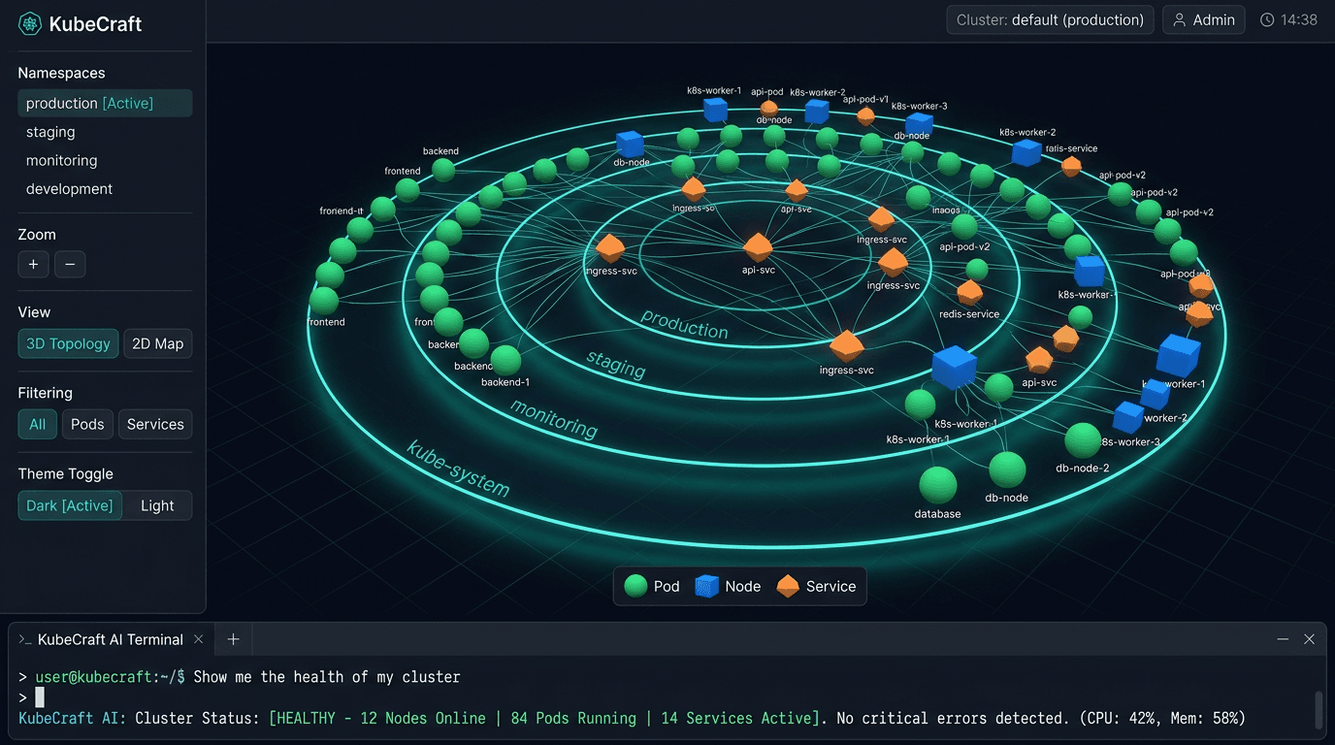
Task: Click the KubeCraft helm logo icon
Action: pyautogui.click(x=27, y=22)
